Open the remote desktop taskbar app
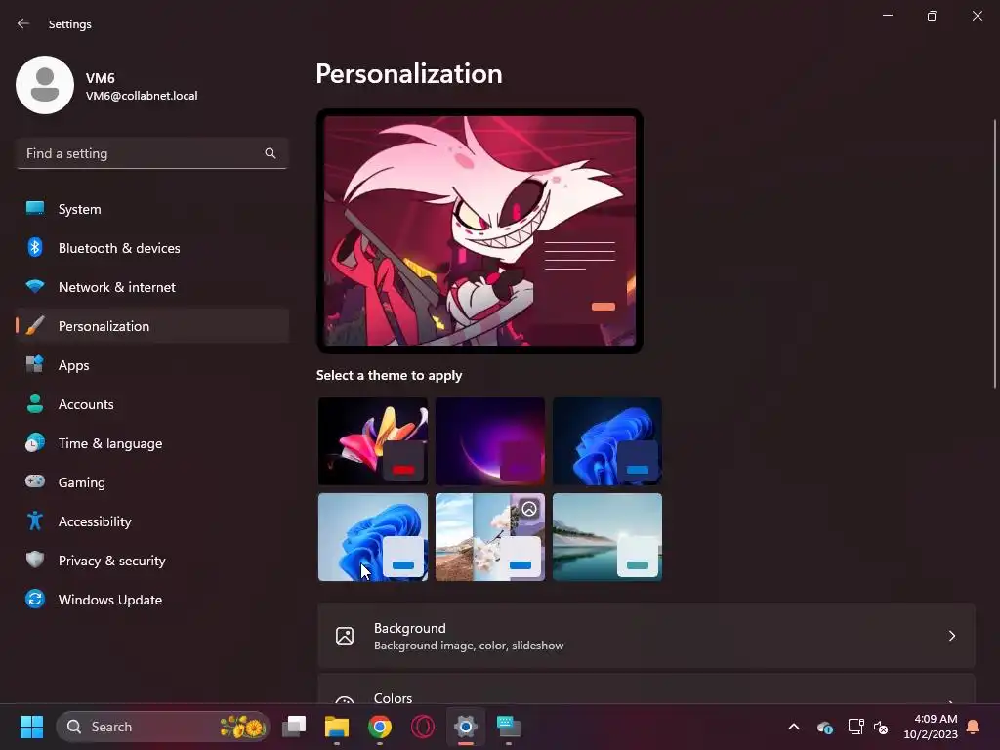 [508, 727]
